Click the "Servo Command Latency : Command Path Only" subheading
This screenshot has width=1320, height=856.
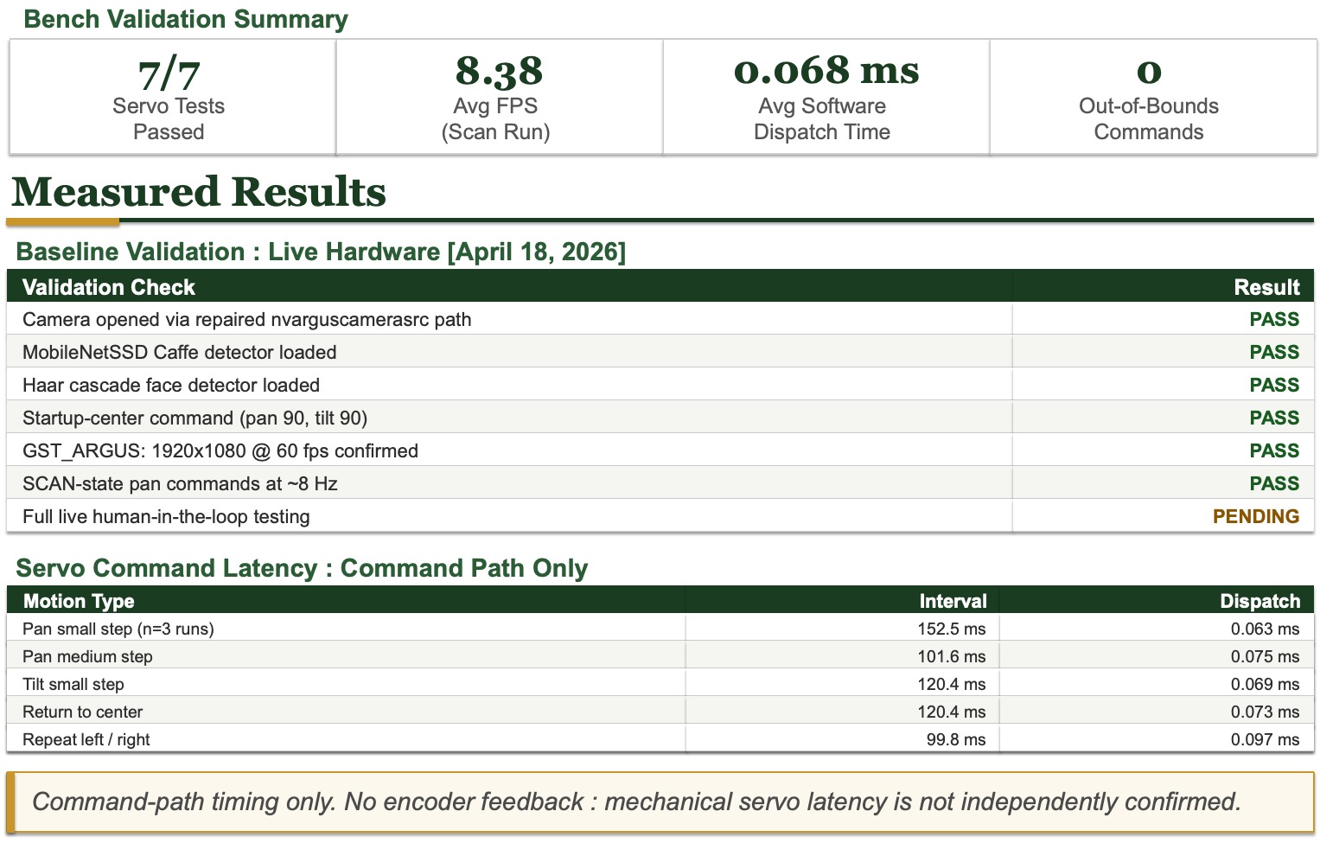click(302, 568)
